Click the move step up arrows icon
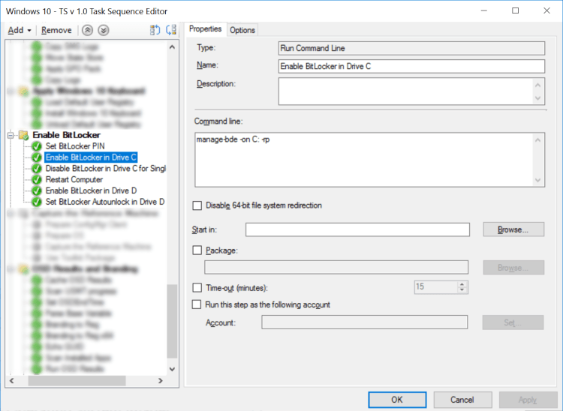 88,30
